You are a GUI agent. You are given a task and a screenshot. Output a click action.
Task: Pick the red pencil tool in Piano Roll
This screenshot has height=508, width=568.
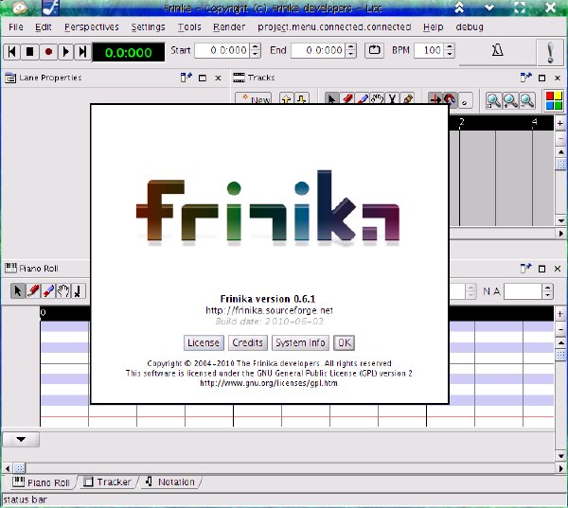pos(33,290)
